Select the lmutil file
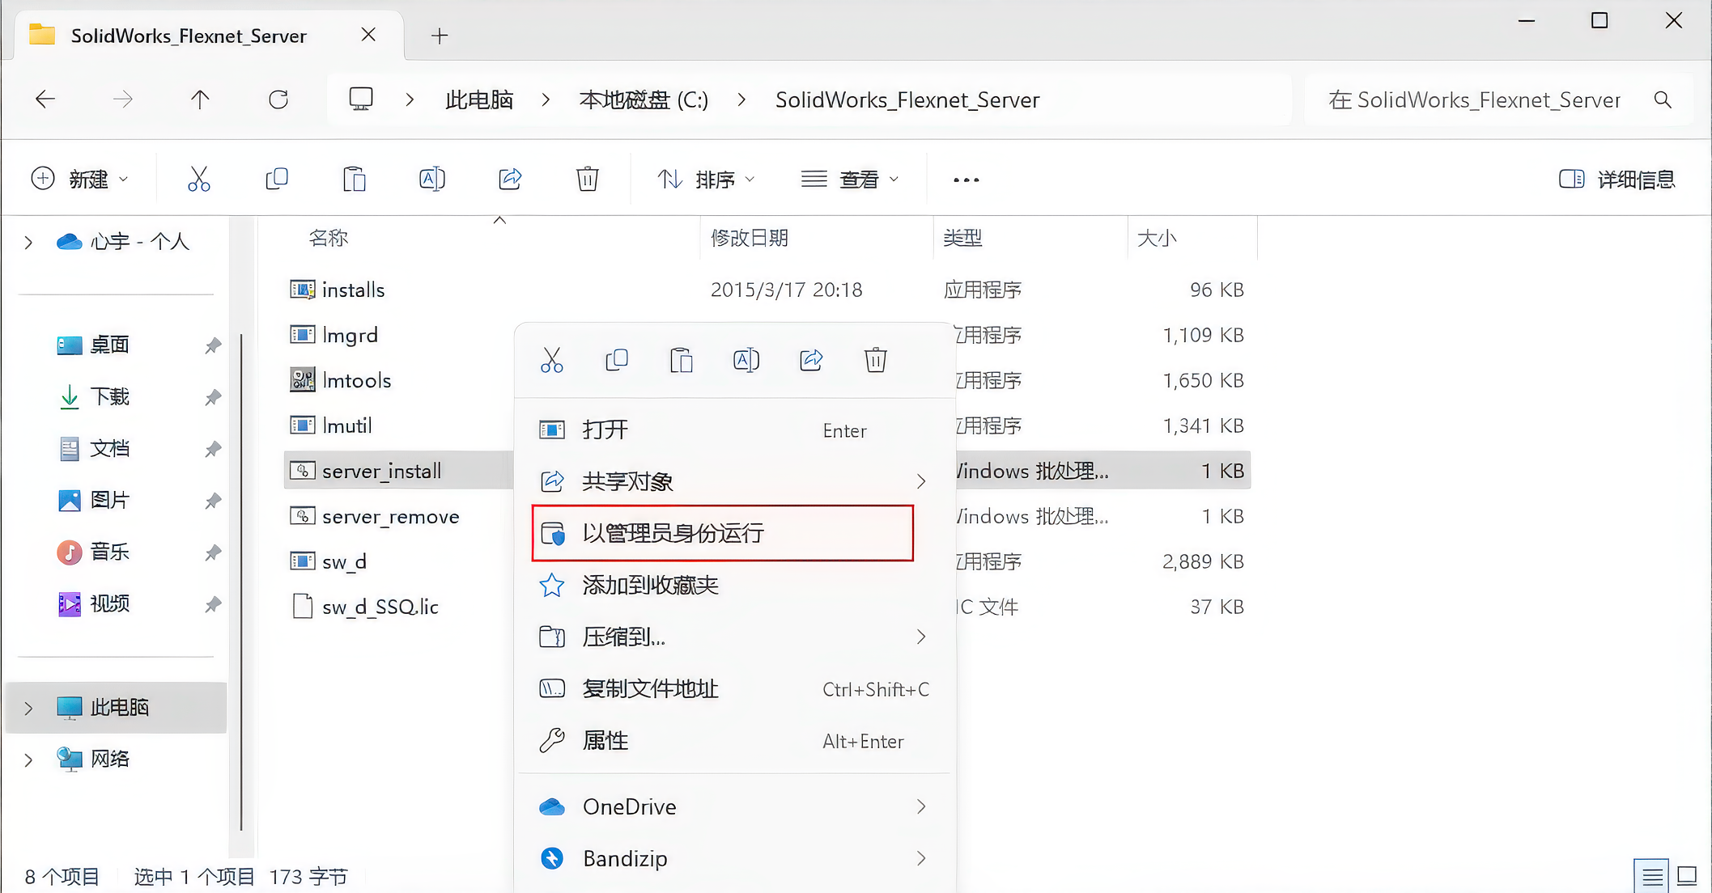The image size is (1712, 893). [x=346, y=425]
